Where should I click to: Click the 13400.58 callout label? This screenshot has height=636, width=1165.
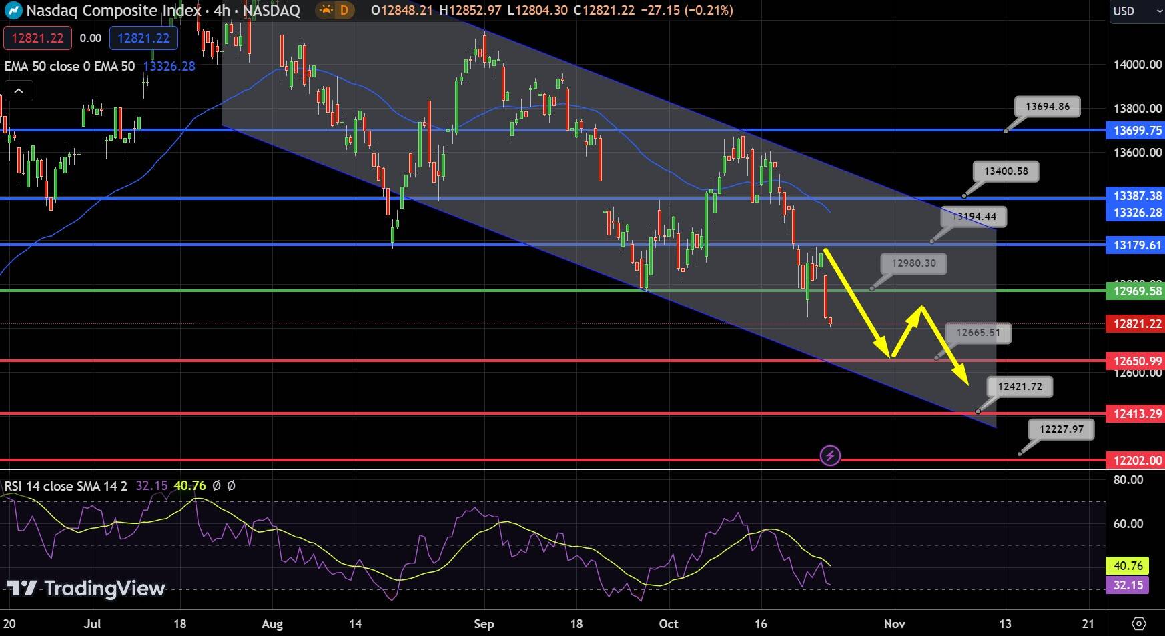pos(1006,171)
